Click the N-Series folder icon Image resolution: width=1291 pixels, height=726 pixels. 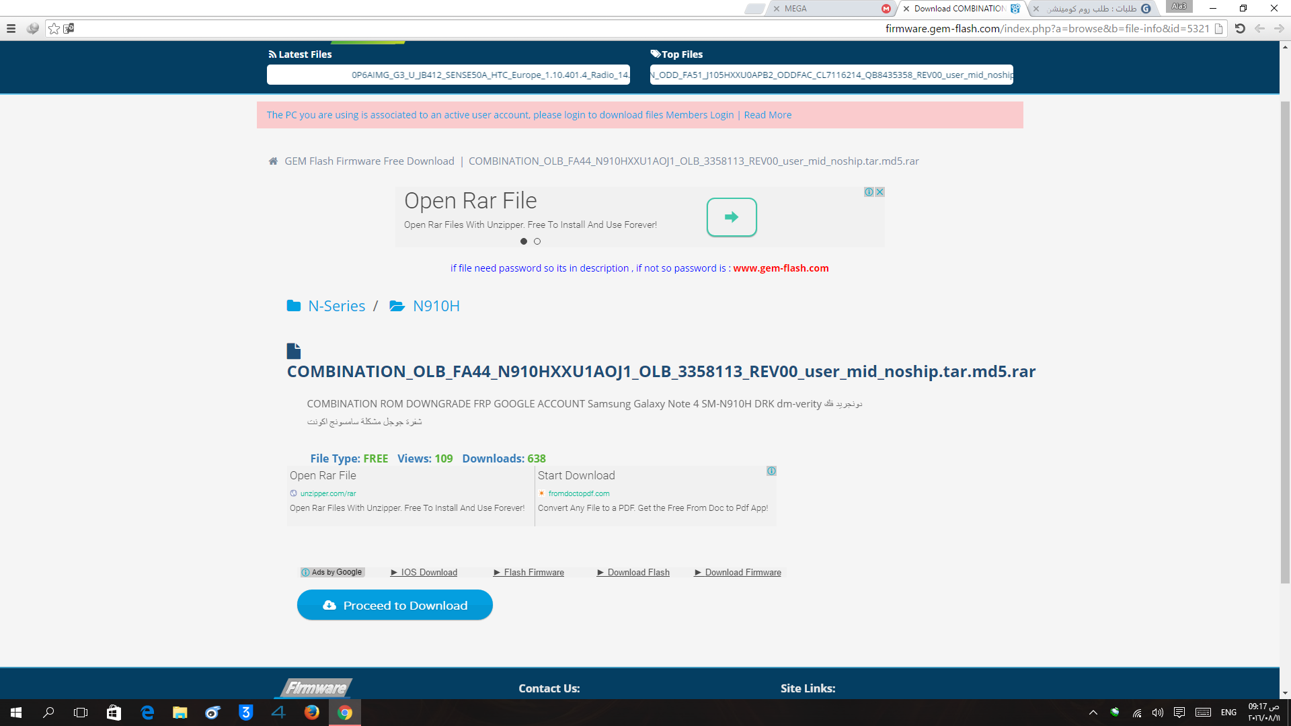294,306
